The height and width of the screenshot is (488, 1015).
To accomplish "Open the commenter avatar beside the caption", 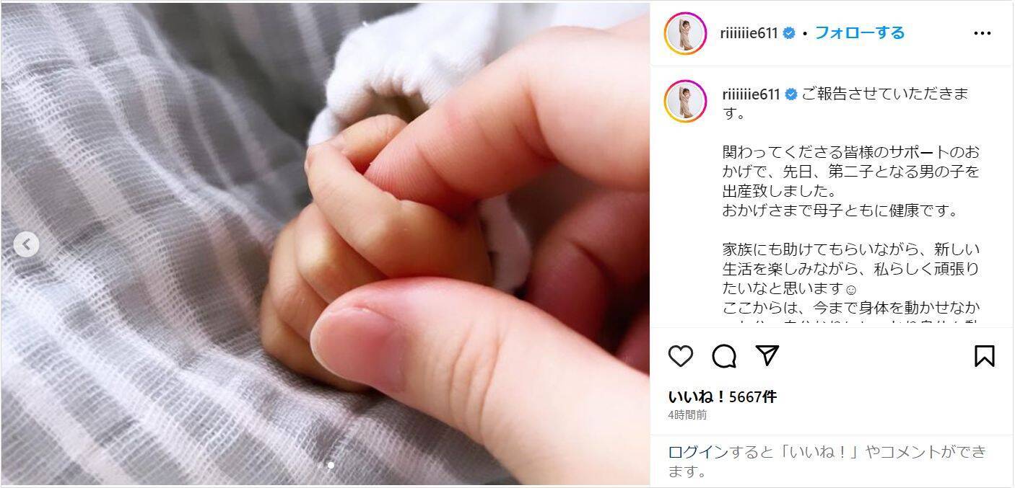I will [x=685, y=101].
